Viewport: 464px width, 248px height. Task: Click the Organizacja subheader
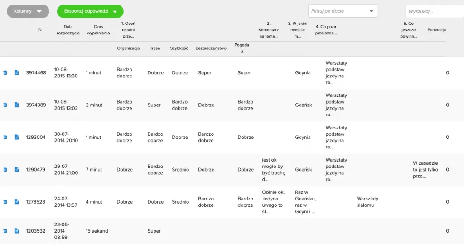pyautogui.click(x=128, y=48)
